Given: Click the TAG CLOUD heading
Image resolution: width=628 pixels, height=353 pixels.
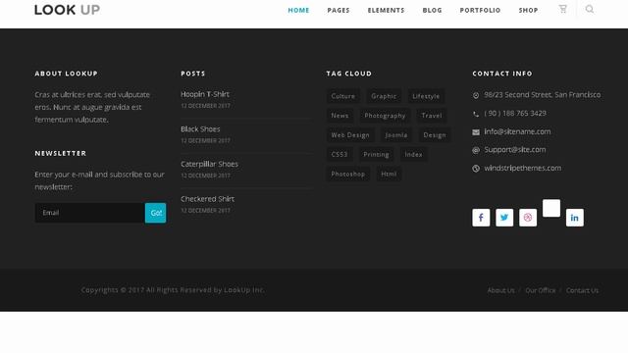Looking at the screenshot, I should (x=349, y=74).
